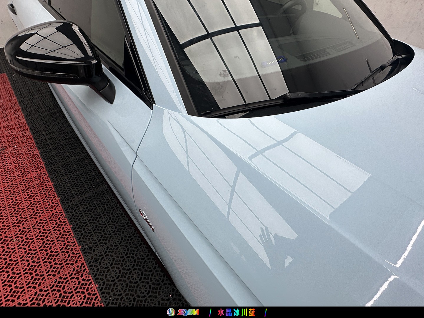Click the SYM brand logo in bottom banner
The height and width of the screenshot is (318, 424).
[183, 312]
